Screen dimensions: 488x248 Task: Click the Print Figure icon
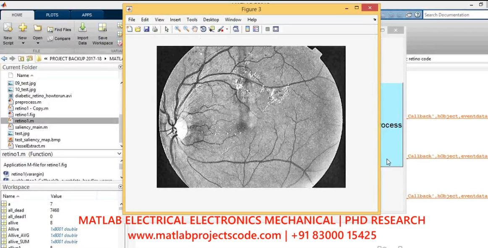[x=155, y=29]
